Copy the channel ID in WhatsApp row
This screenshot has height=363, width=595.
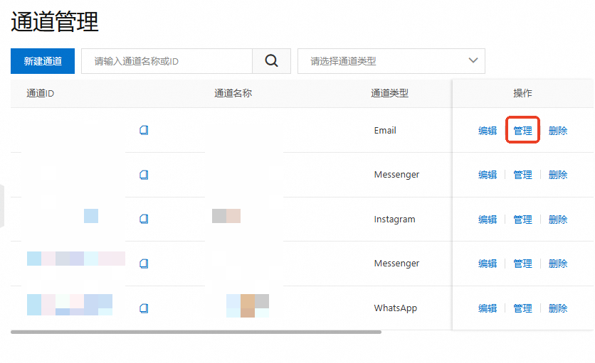click(x=144, y=308)
